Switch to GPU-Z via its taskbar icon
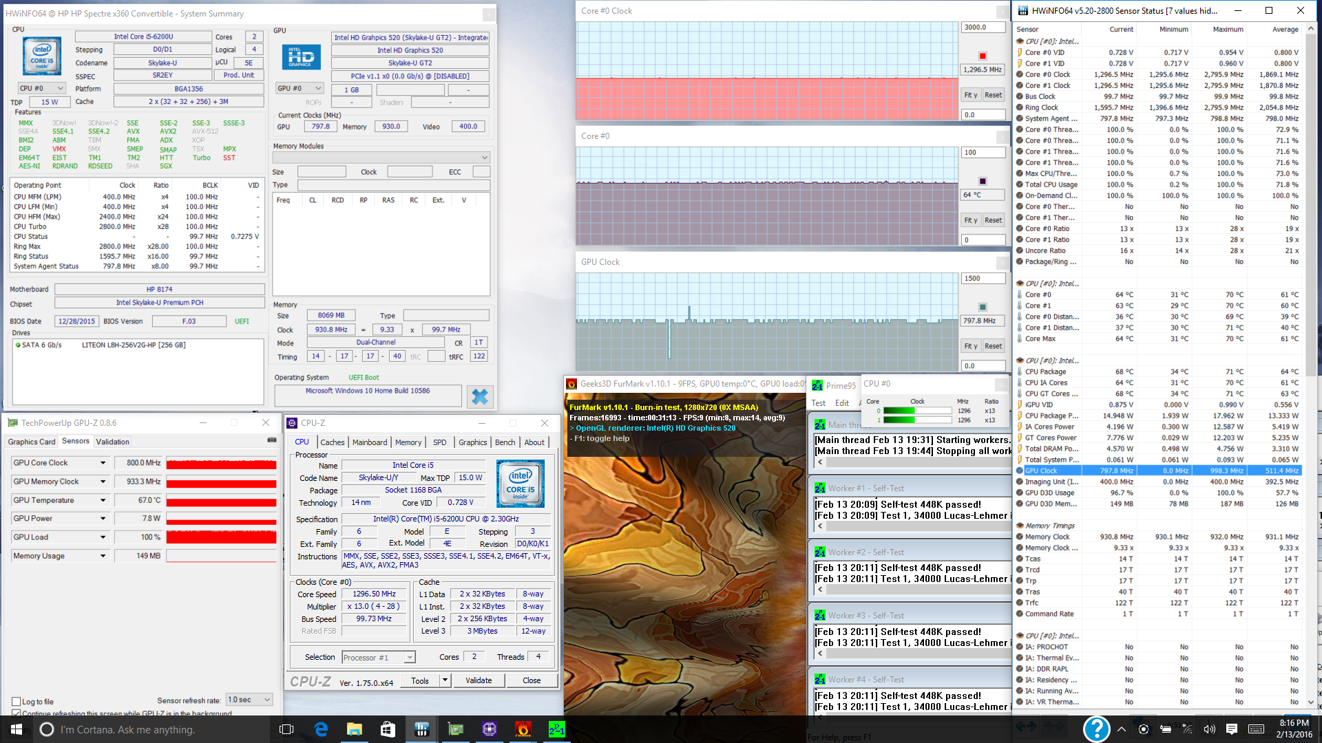The image size is (1322, 743). point(455,729)
